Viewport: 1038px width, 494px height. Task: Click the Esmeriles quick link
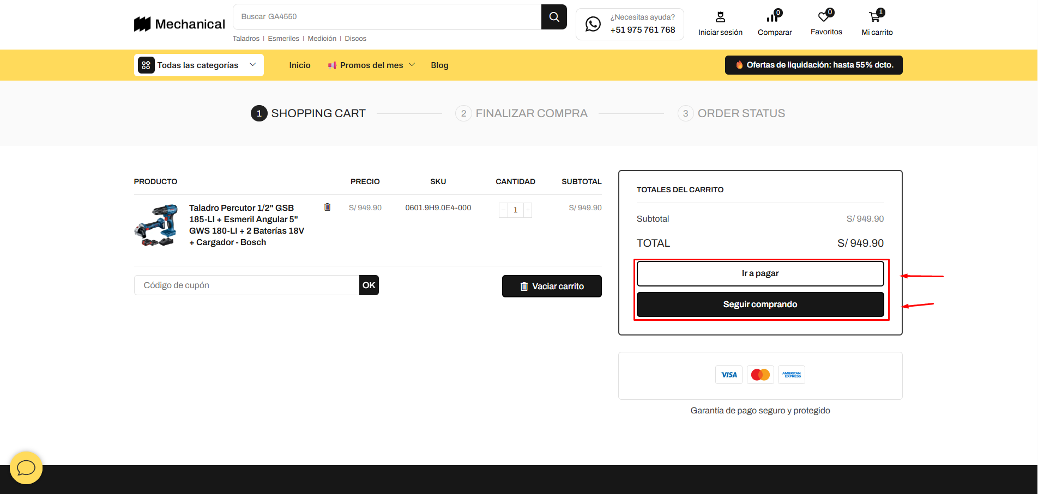(x=283, y=39)
